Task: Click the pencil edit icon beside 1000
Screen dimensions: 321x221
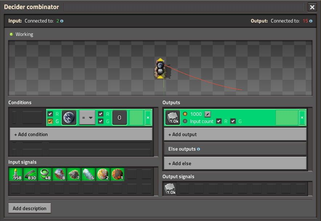Action: click(x=207, y=114)
